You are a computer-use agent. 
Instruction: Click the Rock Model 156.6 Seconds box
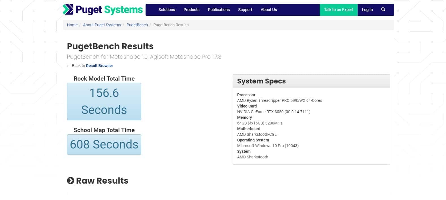104,102
